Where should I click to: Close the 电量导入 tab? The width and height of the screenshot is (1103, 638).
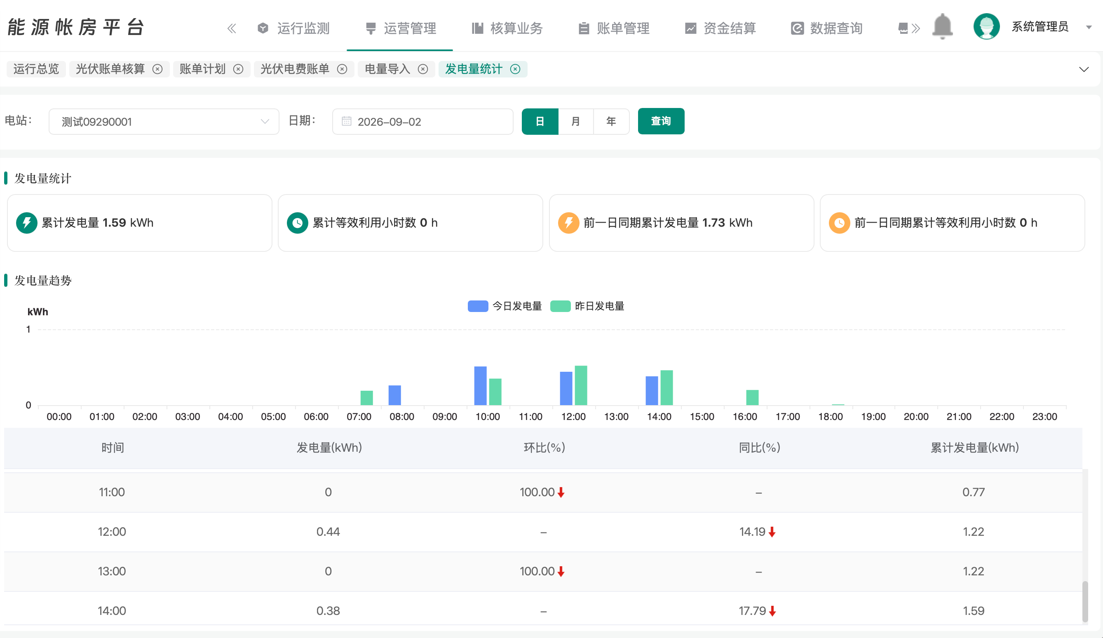423,69
